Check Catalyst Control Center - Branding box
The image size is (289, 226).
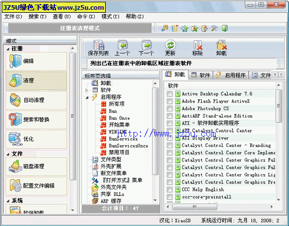(170, 145)
